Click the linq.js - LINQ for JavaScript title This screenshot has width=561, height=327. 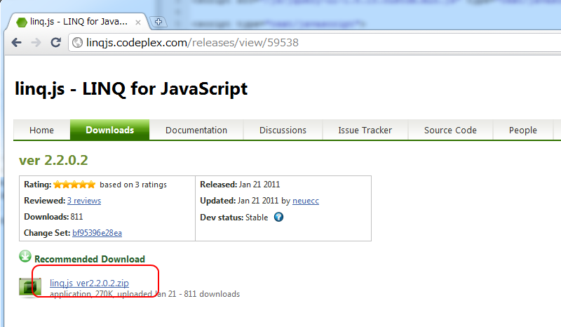131,89
